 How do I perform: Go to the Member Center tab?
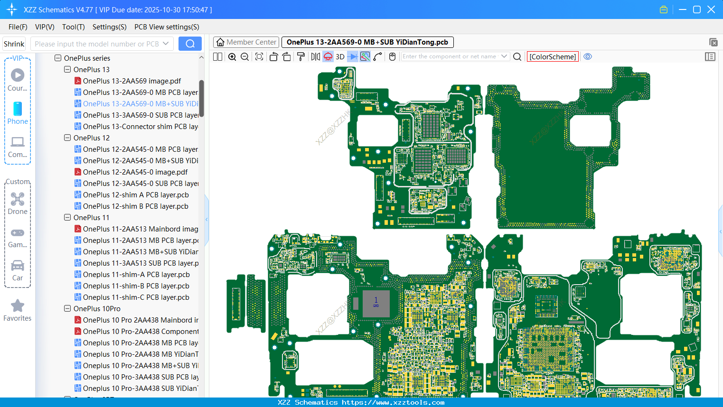[246, 42]
